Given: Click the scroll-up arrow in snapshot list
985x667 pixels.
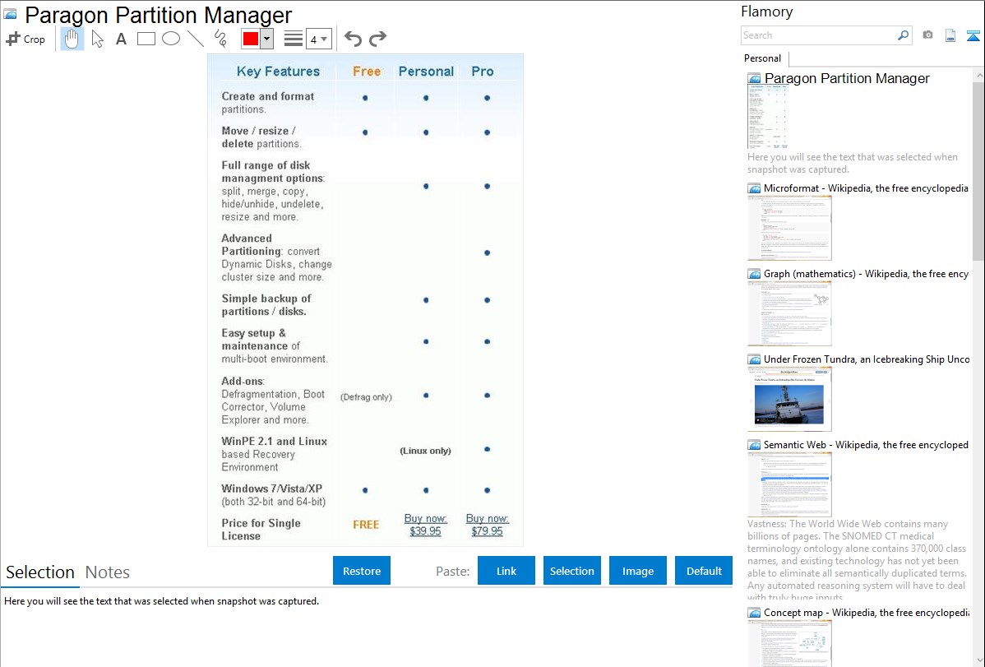Looking at the screenshot, I should tap(978, 75).
